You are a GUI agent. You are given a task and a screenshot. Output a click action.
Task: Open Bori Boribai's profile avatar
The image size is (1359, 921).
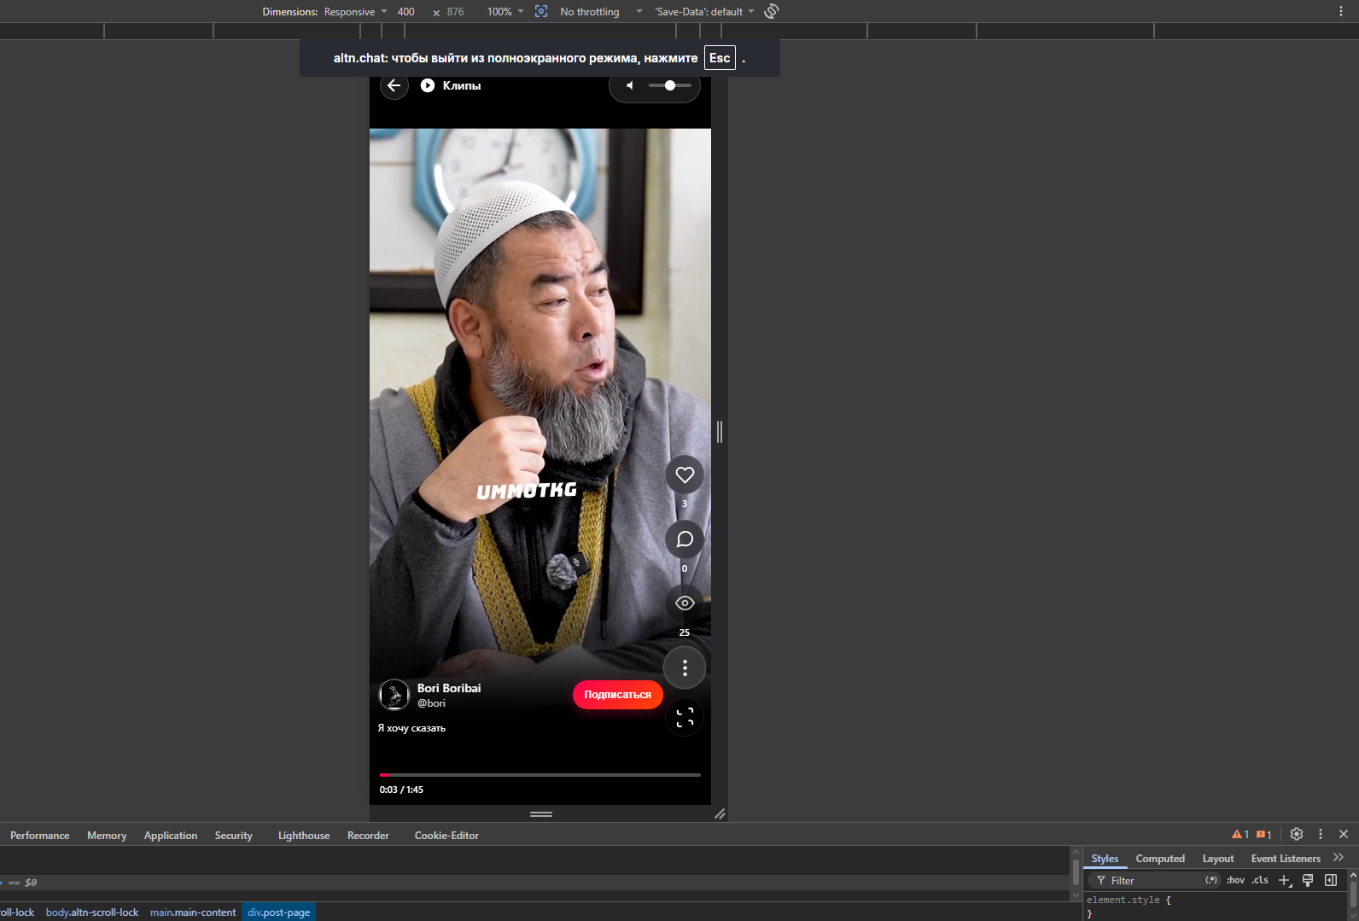(394, 695)
